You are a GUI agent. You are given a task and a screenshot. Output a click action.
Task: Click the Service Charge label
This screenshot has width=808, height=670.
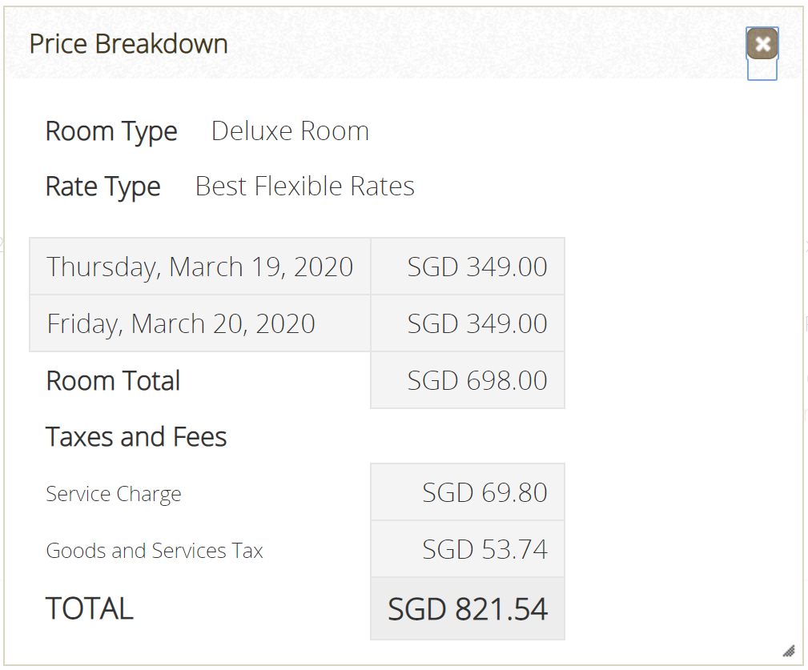tap(114, 494)
